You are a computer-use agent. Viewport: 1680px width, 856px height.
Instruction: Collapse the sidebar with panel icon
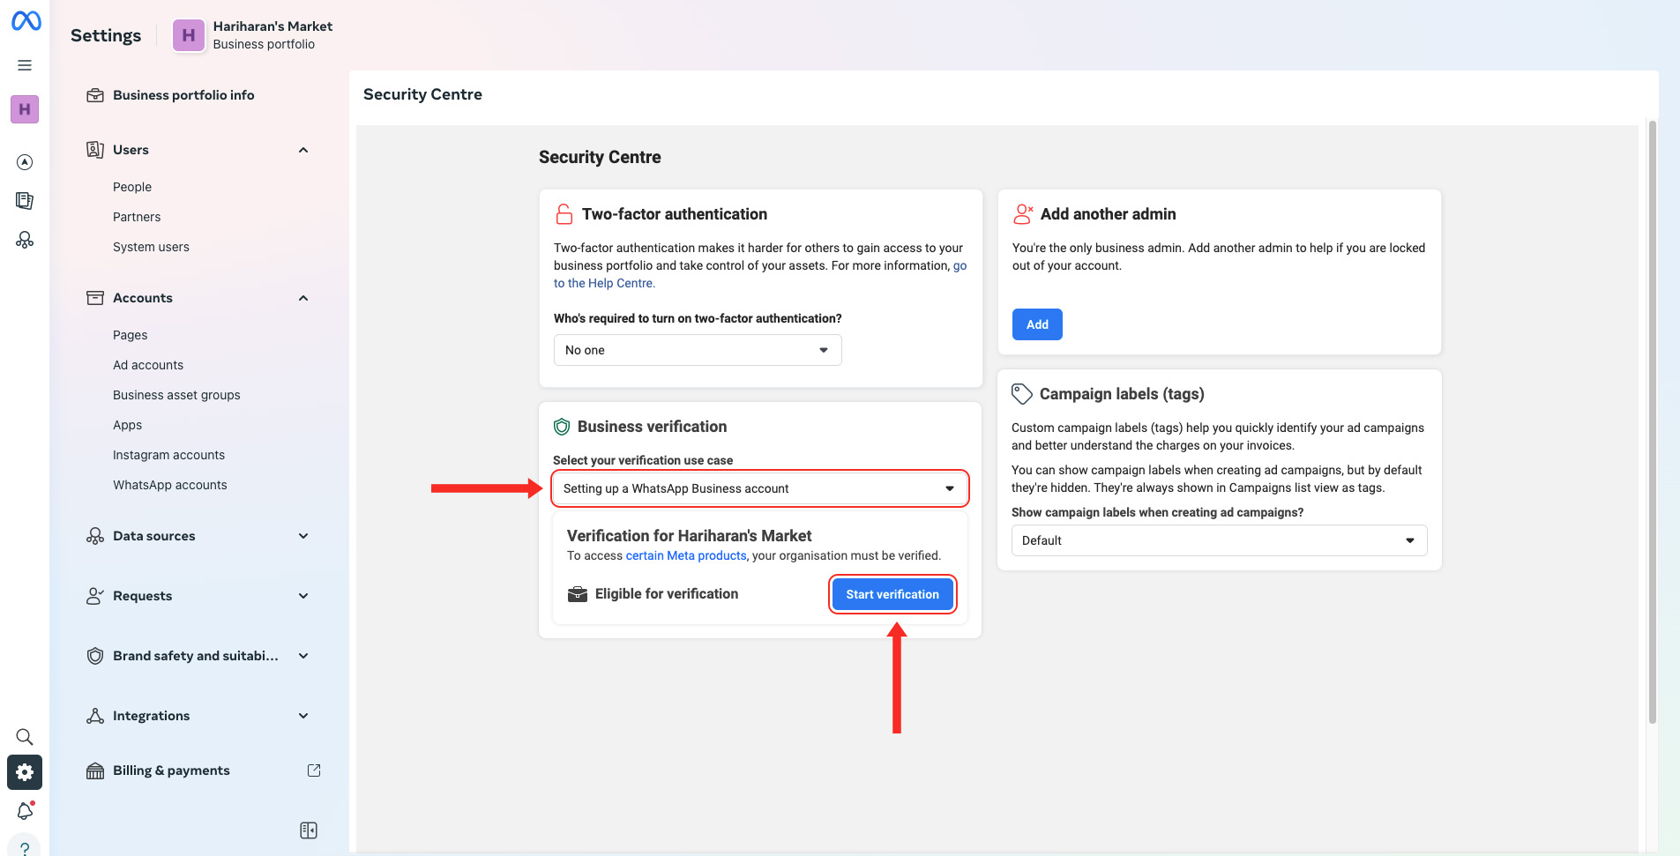point(309,830)
